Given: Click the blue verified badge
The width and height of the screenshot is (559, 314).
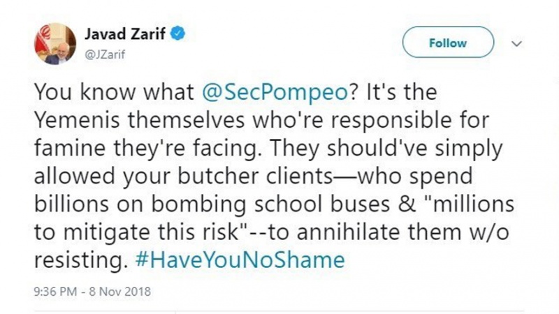Looking at the screenshot, I should point(179,33).
